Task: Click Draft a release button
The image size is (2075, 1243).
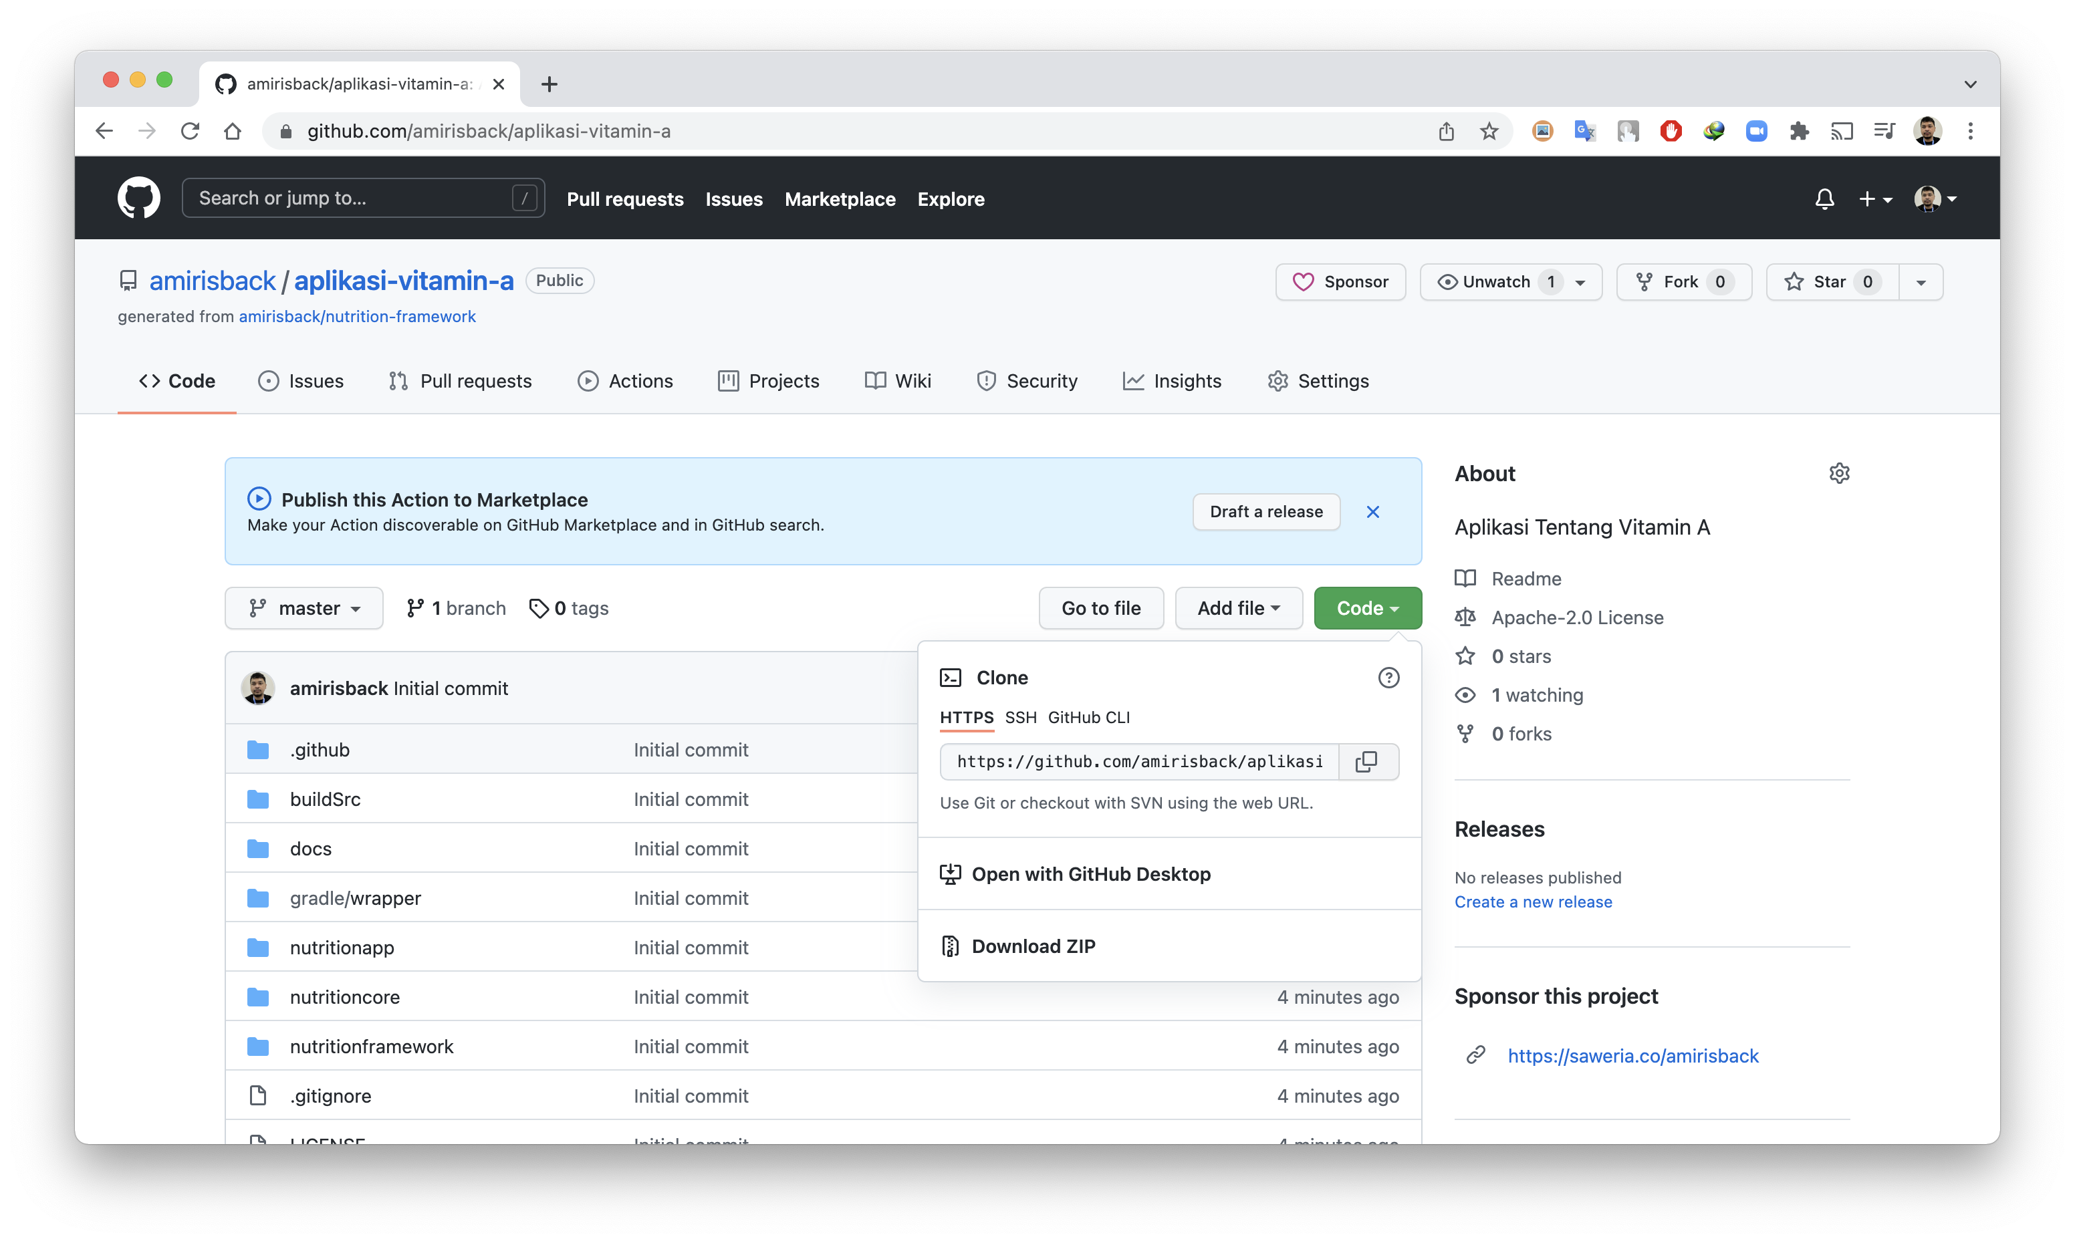Action: tap(1265, 512)
